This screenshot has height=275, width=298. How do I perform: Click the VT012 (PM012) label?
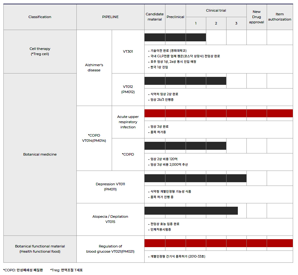[x=128, y=89]
